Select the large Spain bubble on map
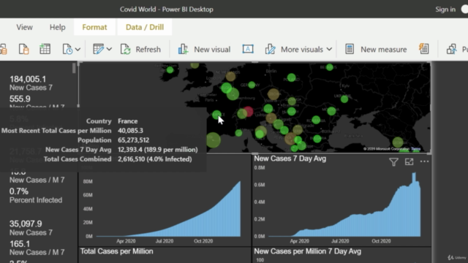 213,140
